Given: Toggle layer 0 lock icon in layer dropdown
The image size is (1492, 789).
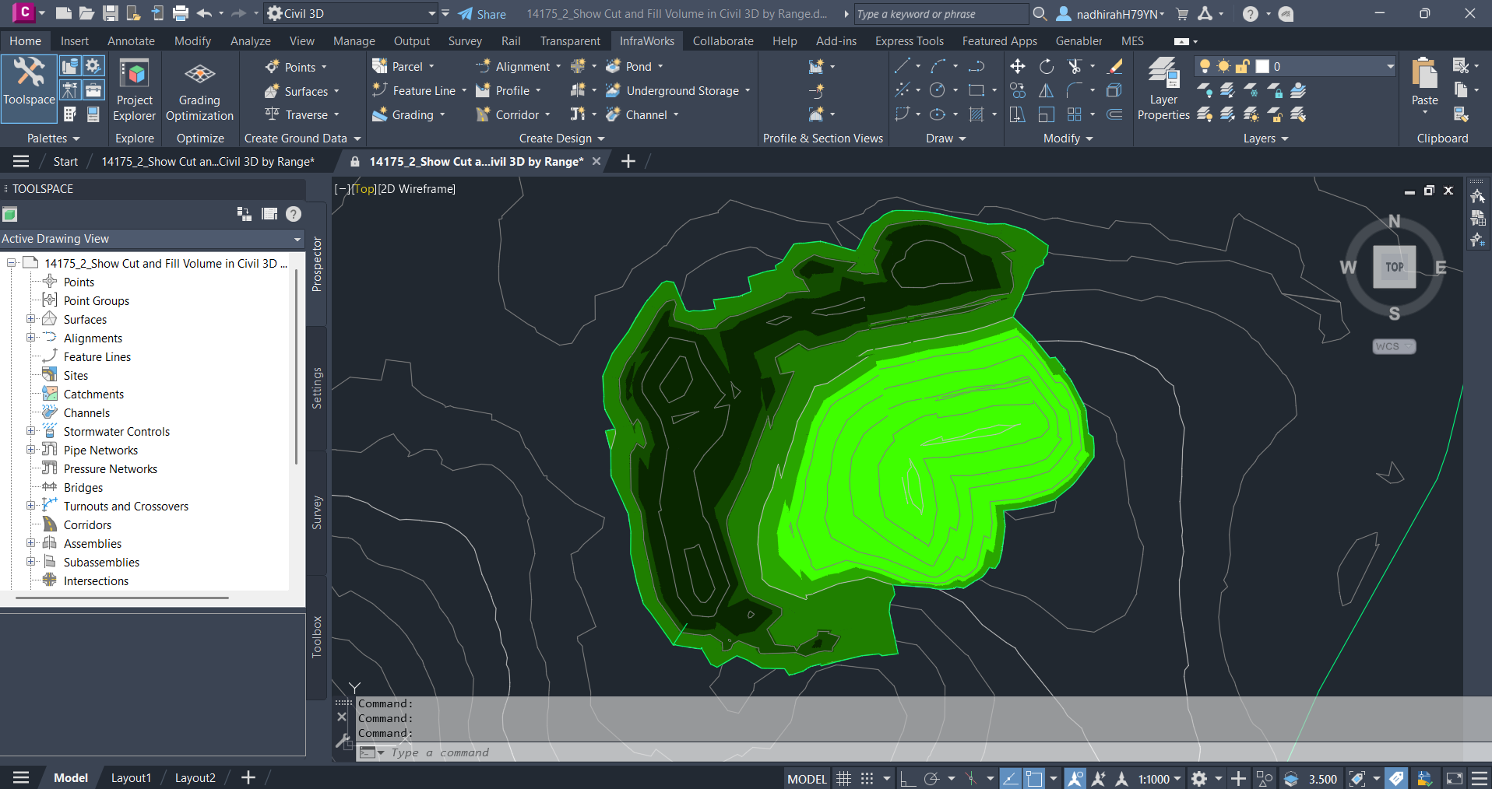Looking at the screenshot, I should [x=1242, y=67].
